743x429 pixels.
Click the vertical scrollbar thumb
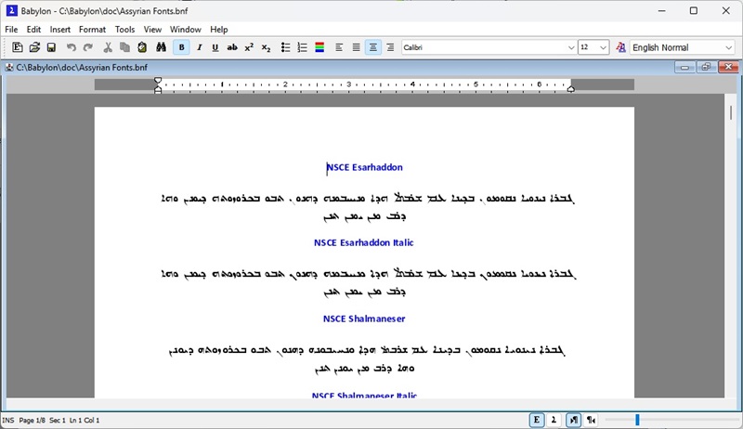tap(731, 112)
